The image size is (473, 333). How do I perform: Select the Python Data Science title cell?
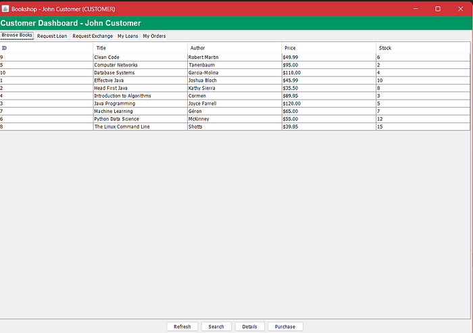(x=141, y=118)
